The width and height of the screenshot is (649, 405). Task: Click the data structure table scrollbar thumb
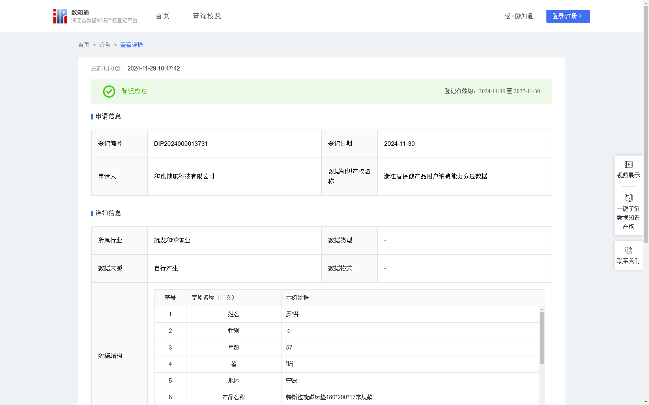(542, 338)
